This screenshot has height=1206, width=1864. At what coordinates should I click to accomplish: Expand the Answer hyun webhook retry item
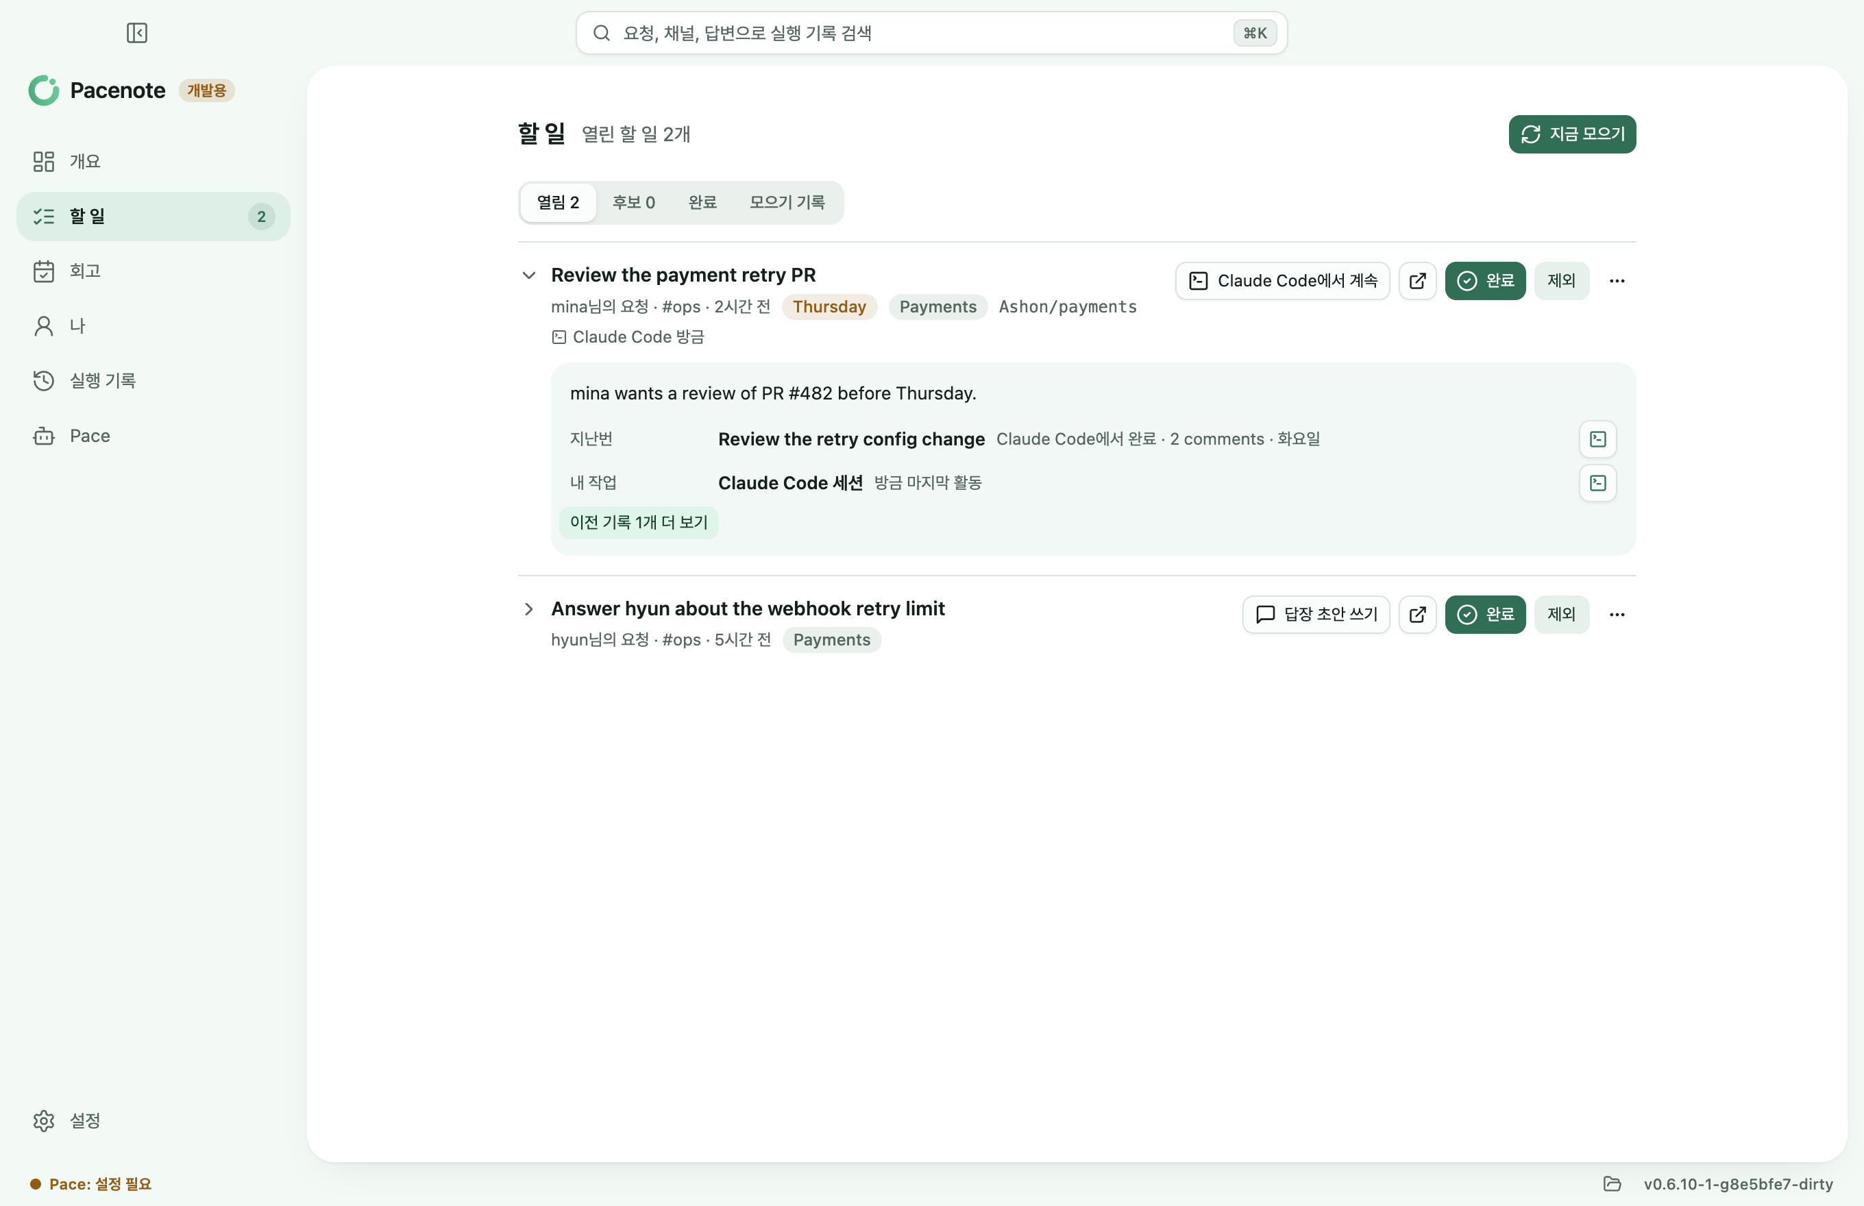pos(528,609)
